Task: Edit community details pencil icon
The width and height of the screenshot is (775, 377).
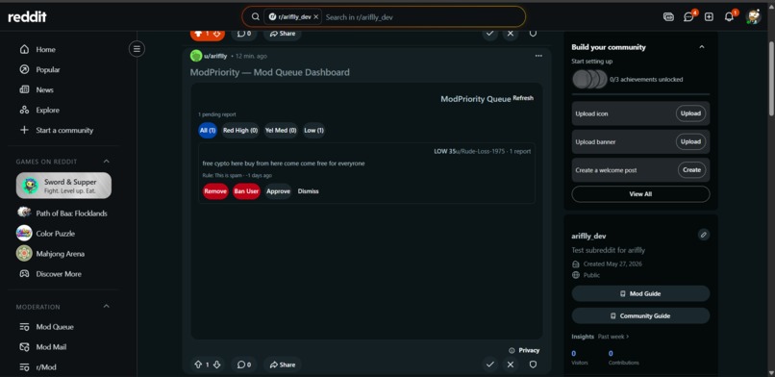Action: 704,235
